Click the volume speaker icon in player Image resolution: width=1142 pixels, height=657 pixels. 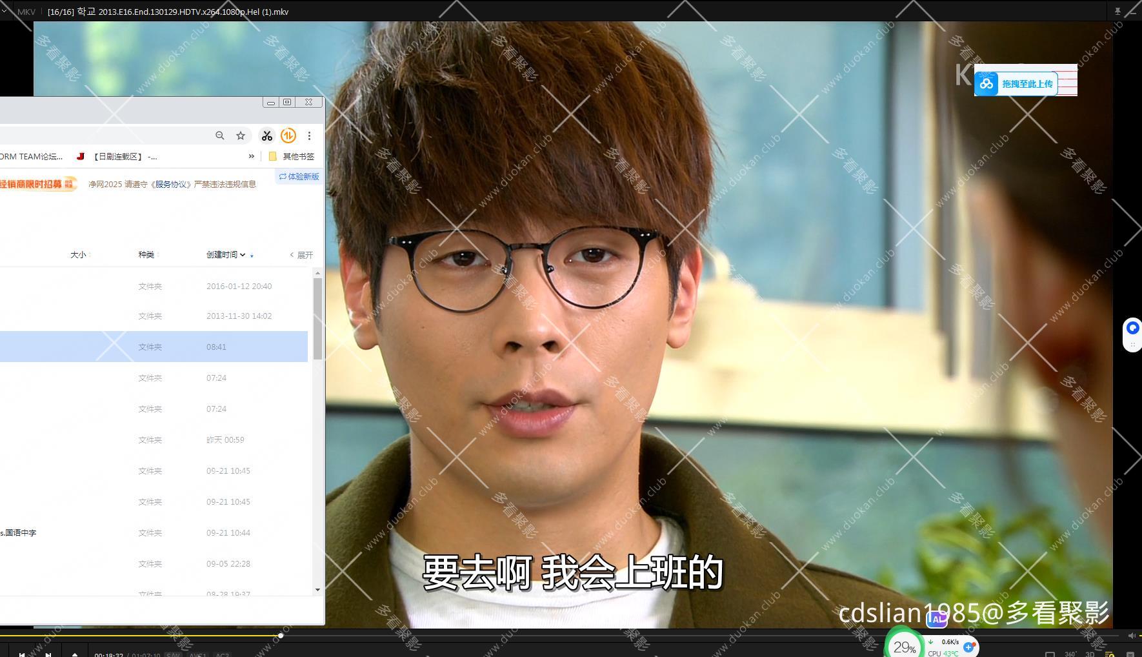(x=1133, y=635)
